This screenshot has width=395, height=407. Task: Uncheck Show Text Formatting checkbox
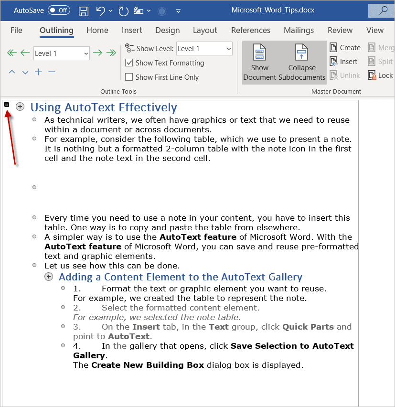tap(129, 63)
